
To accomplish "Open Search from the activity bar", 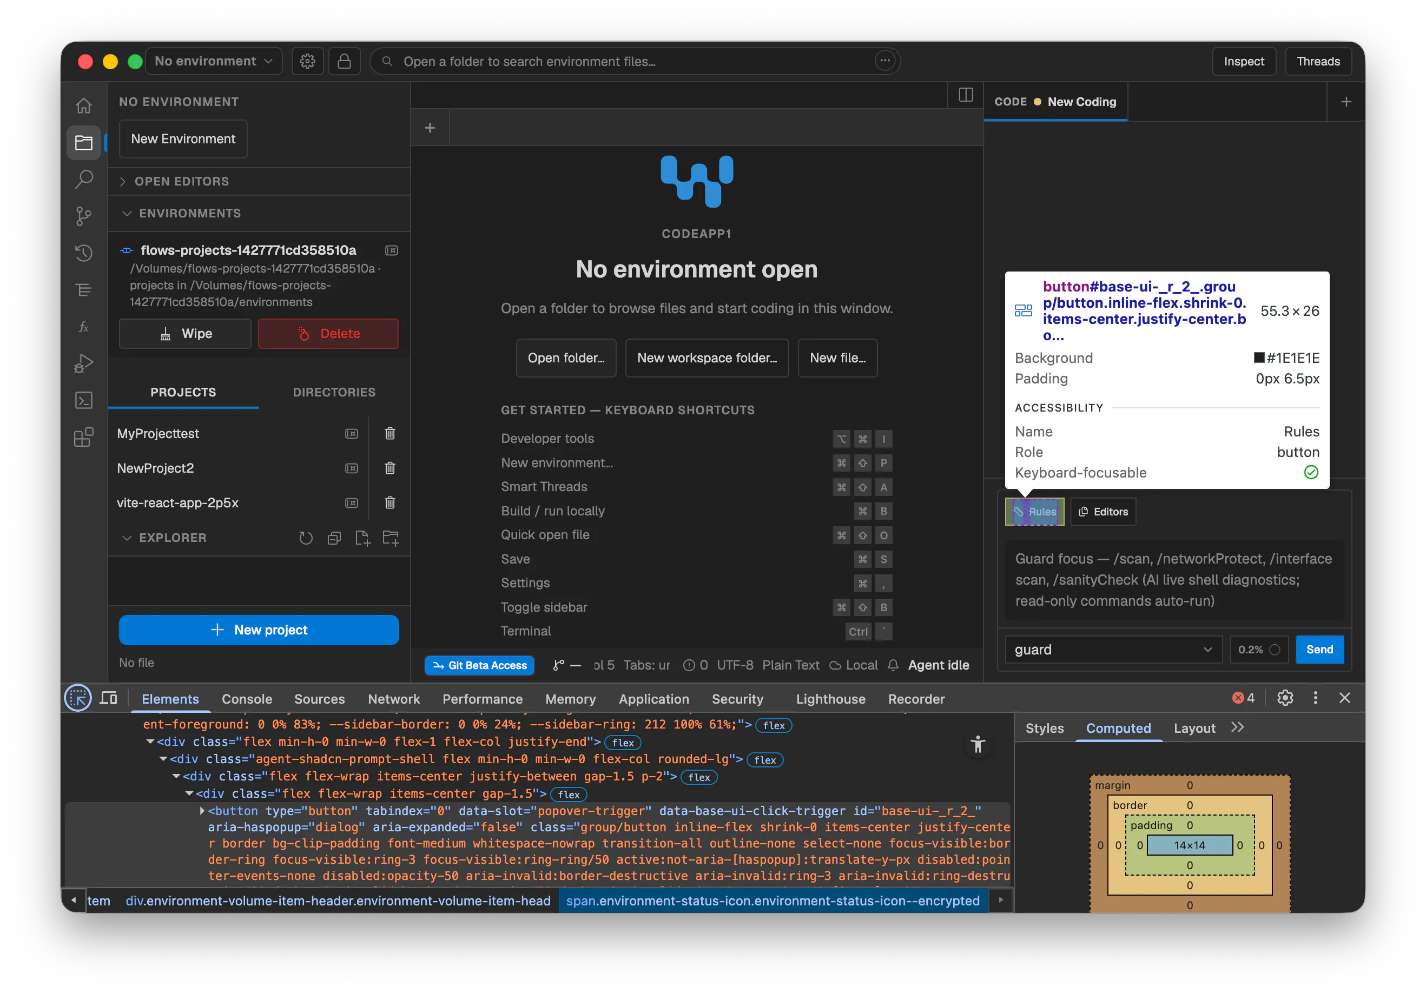I will click(x=84, y=180).
